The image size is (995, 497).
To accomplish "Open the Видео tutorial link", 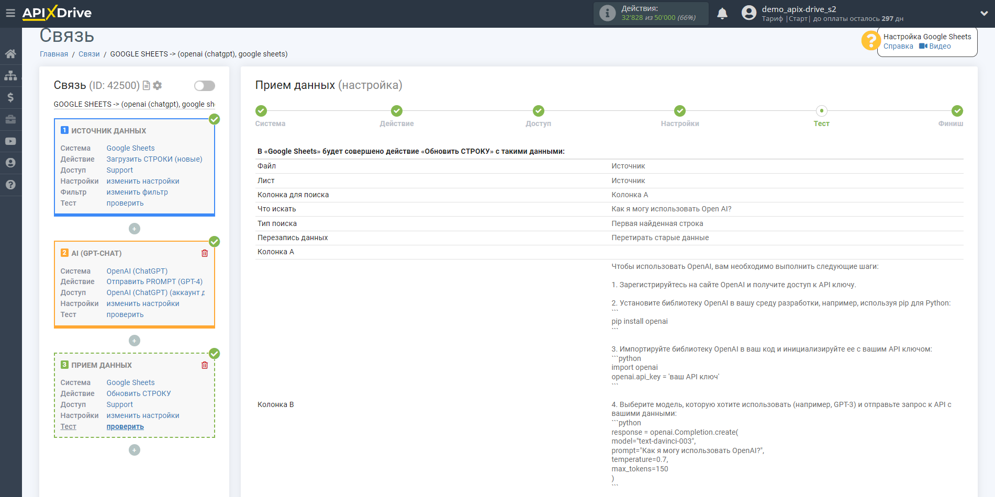I will (935, 46).
